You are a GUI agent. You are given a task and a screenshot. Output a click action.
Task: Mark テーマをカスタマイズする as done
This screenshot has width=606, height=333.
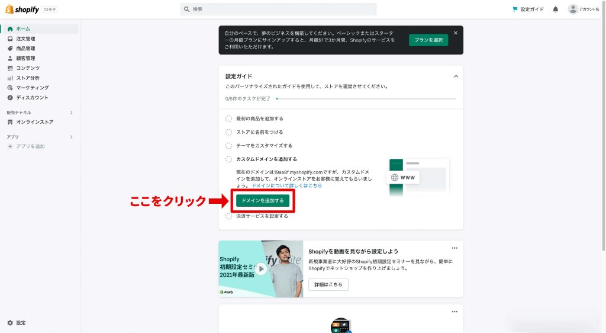coord(229,145)
